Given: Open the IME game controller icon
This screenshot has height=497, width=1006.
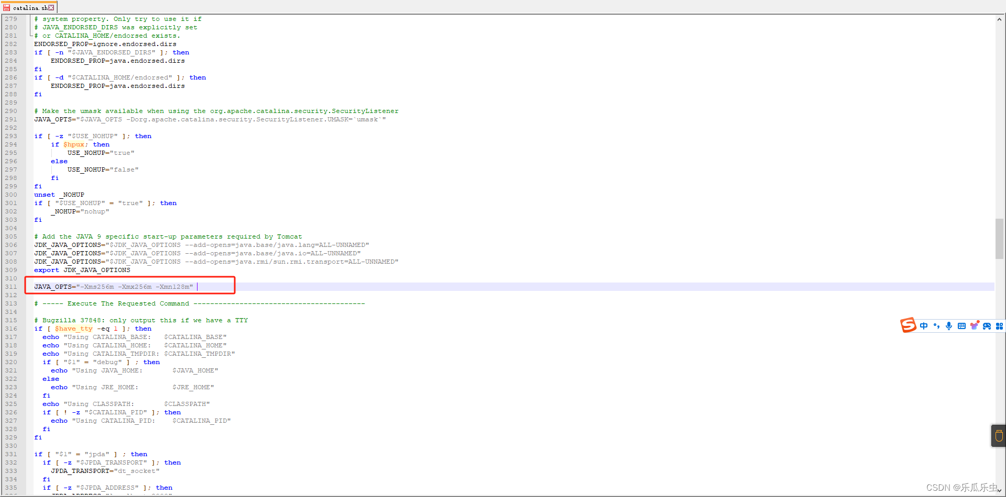Looking at the screenshot, I should tap(987, 326).
